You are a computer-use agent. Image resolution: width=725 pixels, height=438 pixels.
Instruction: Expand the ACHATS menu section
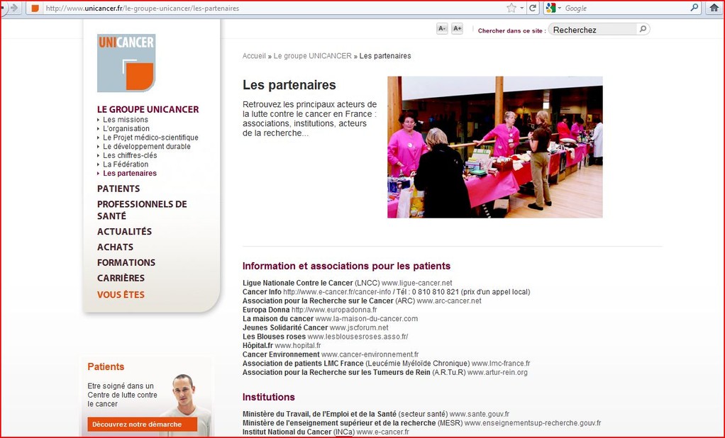(x=115, y=247)
